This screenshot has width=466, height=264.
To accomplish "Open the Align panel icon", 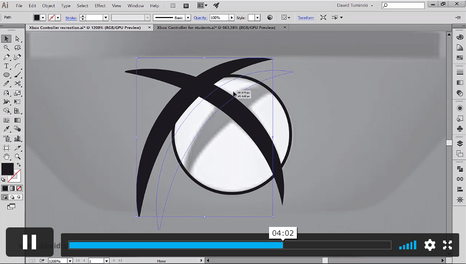I will [460, 189].
